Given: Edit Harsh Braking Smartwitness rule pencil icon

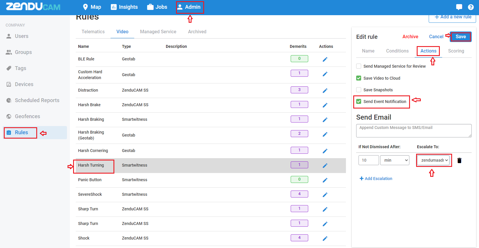Looking at the screenshot, I should point(325,120).
